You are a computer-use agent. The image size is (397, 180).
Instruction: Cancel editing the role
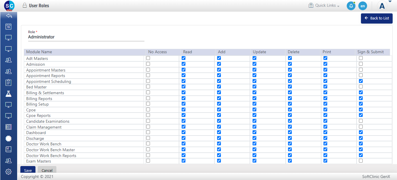point(47,170)
